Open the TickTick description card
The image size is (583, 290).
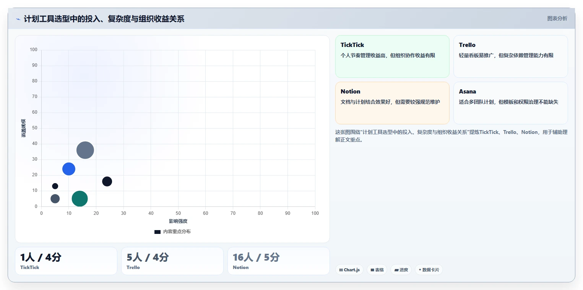[392, 56]
